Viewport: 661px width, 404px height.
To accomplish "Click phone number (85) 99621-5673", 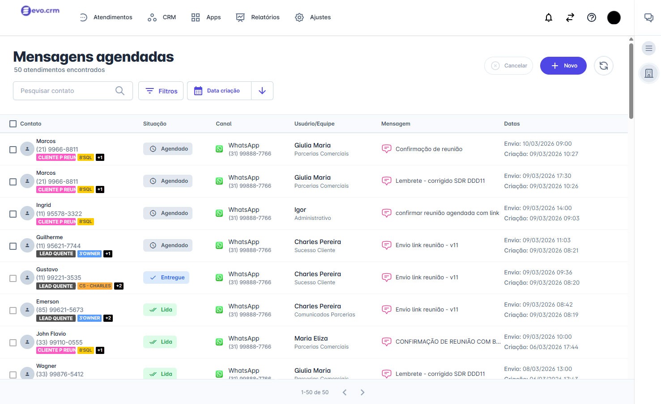I will coord(60,310).
